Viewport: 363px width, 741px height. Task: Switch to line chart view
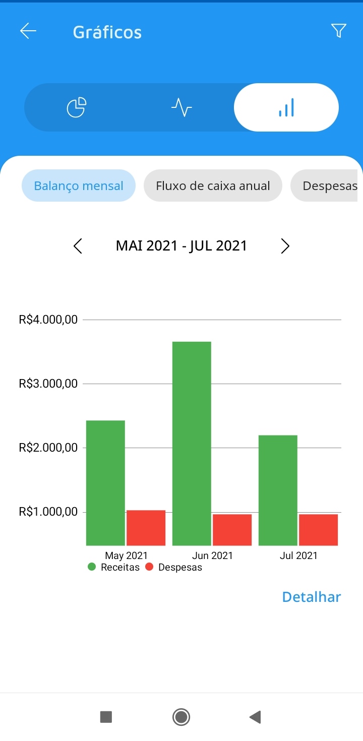click(x=181, y=107)
